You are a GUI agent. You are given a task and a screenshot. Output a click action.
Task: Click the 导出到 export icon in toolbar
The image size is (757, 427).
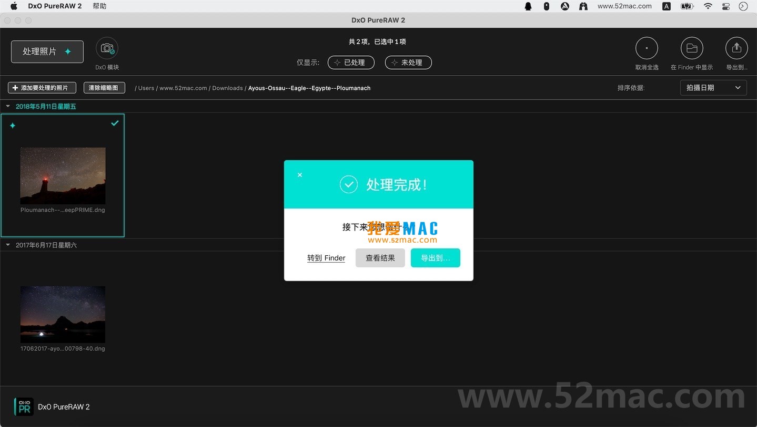(736, 48)
